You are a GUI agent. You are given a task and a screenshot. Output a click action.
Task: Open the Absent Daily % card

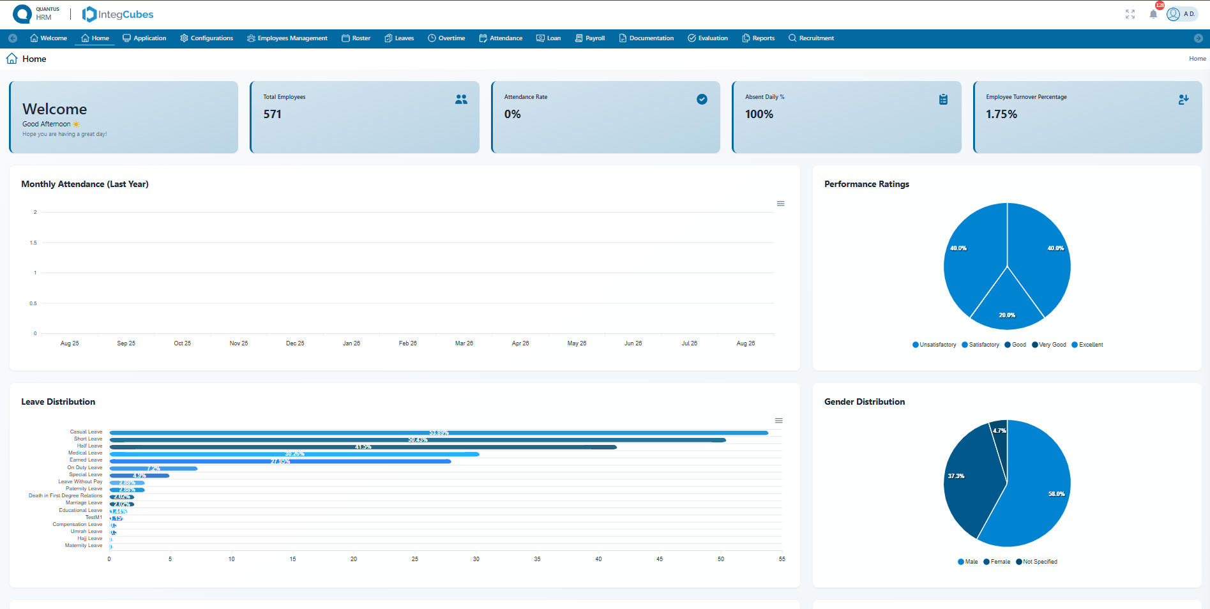pos(847,117)
